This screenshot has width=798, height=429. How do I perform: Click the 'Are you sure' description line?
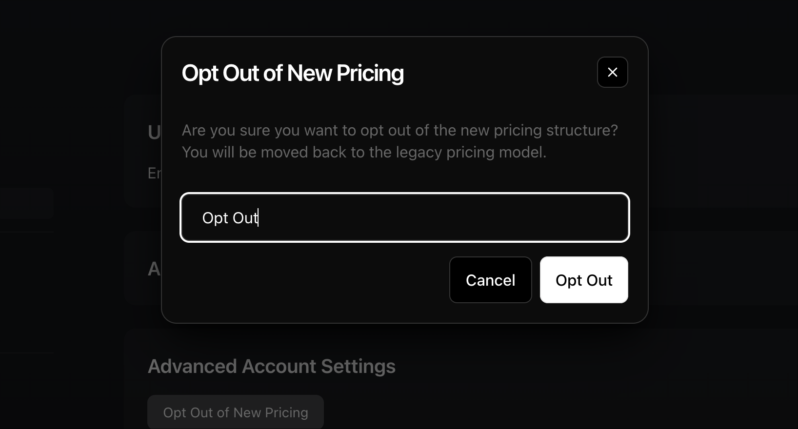(400, 130)
